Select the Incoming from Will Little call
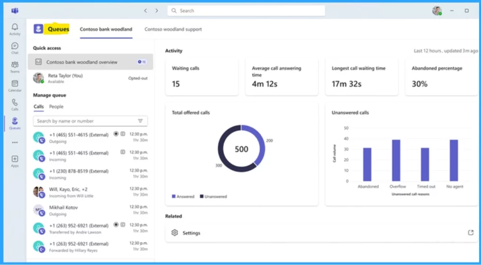The height and width of the screenshot is (265, 481). [x=90, y=192]
